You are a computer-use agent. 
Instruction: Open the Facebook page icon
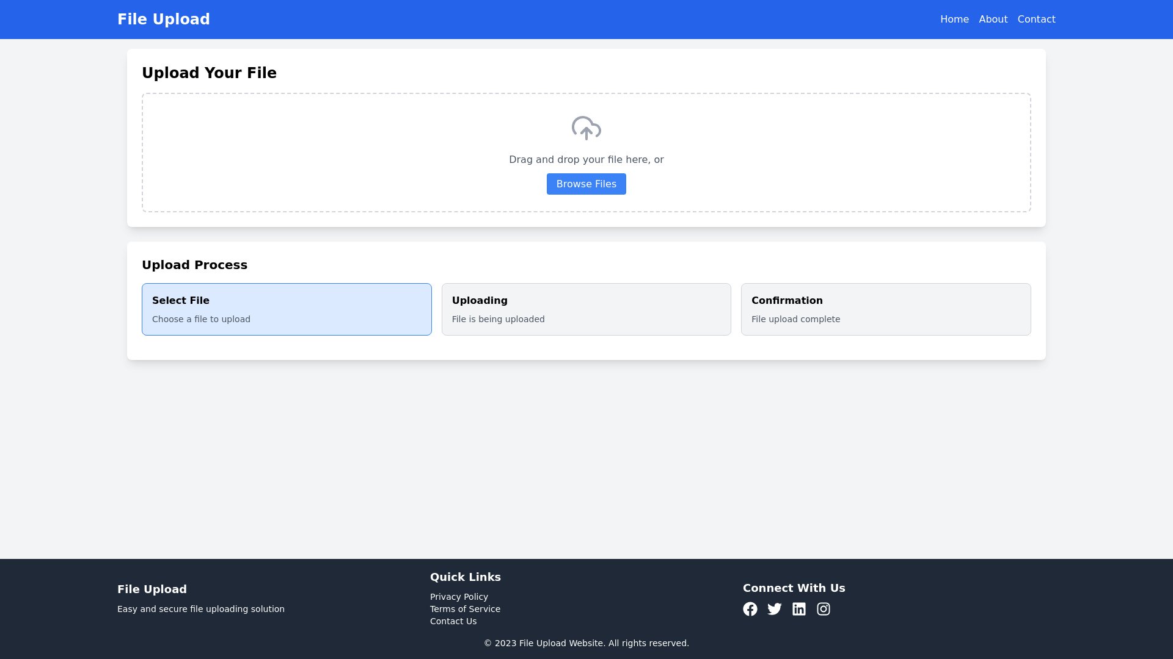coord(750,608)
